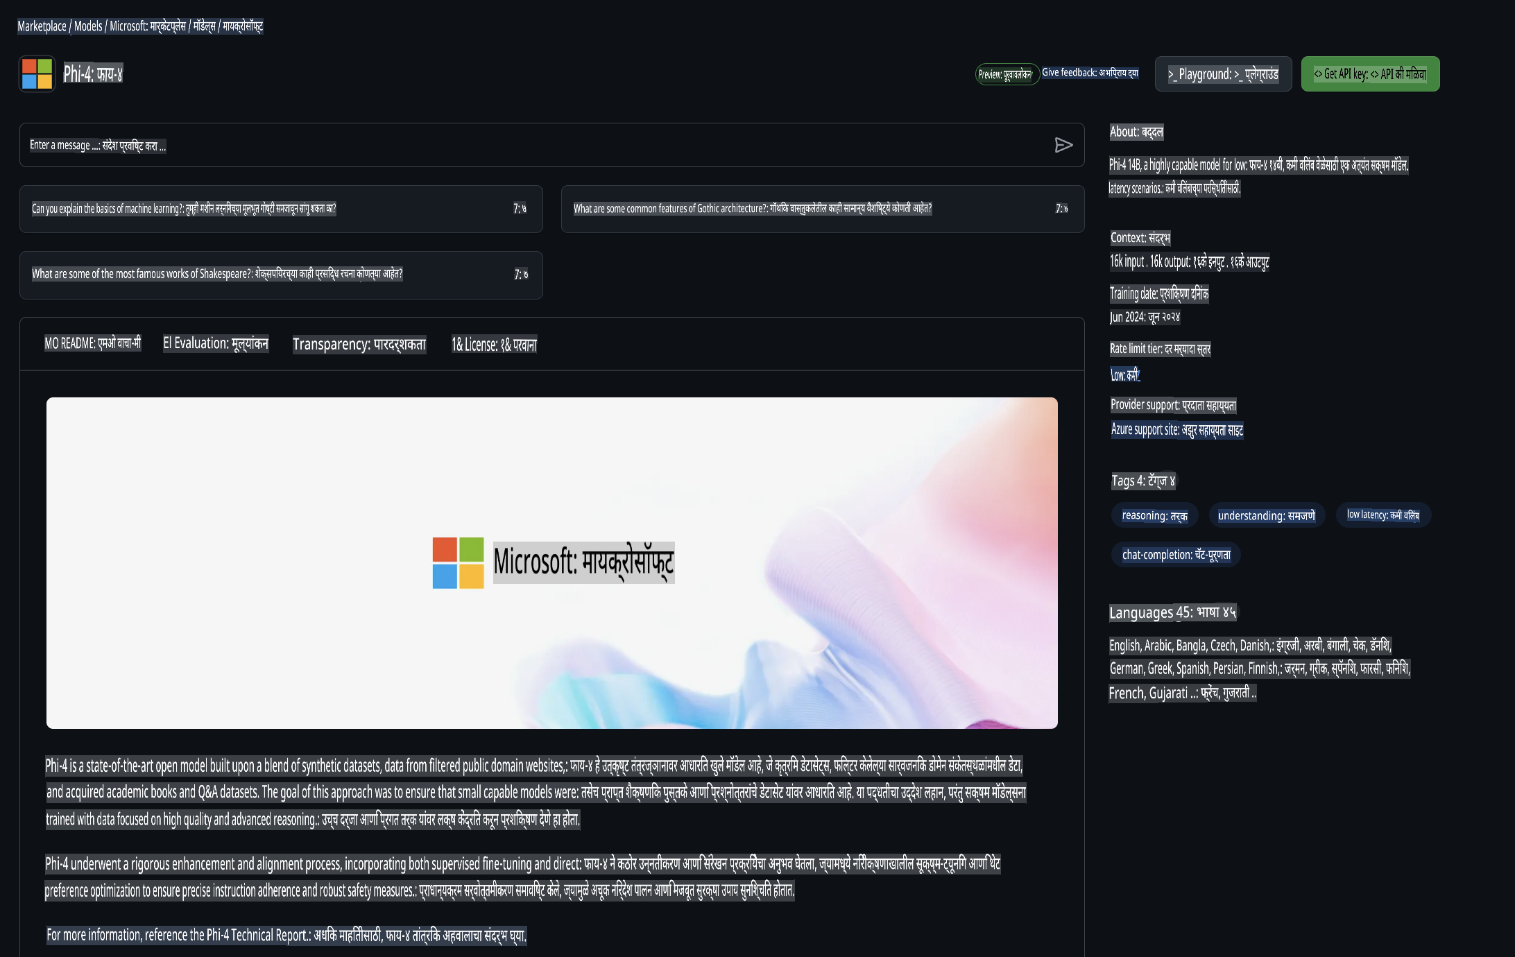Click the reasoning tag
This screenshot has width=1515, height=957.
point(1155,515)
